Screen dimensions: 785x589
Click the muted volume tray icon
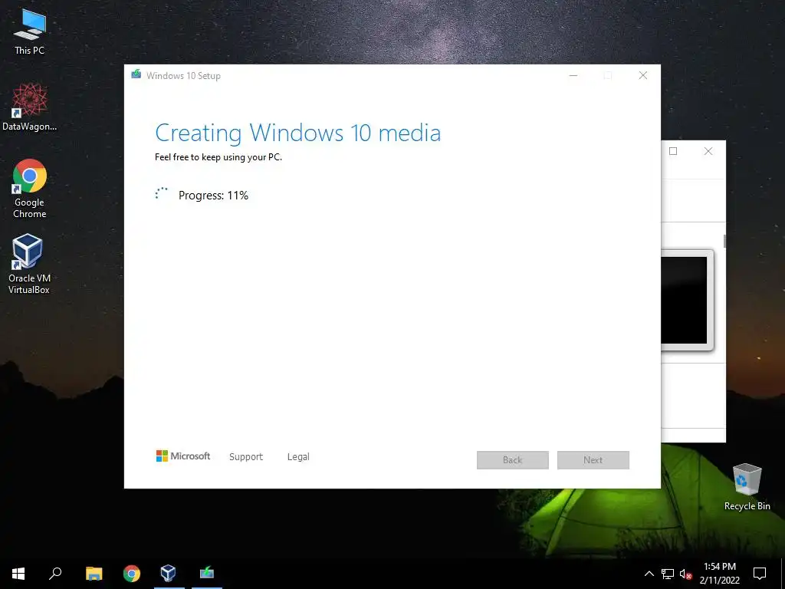(x=685, y=574)
